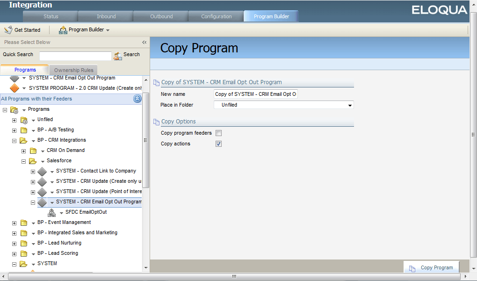
Task: Click the orange diamond icon for SYSTEM PROGRAM - 2.0
Action: [14, 88]
